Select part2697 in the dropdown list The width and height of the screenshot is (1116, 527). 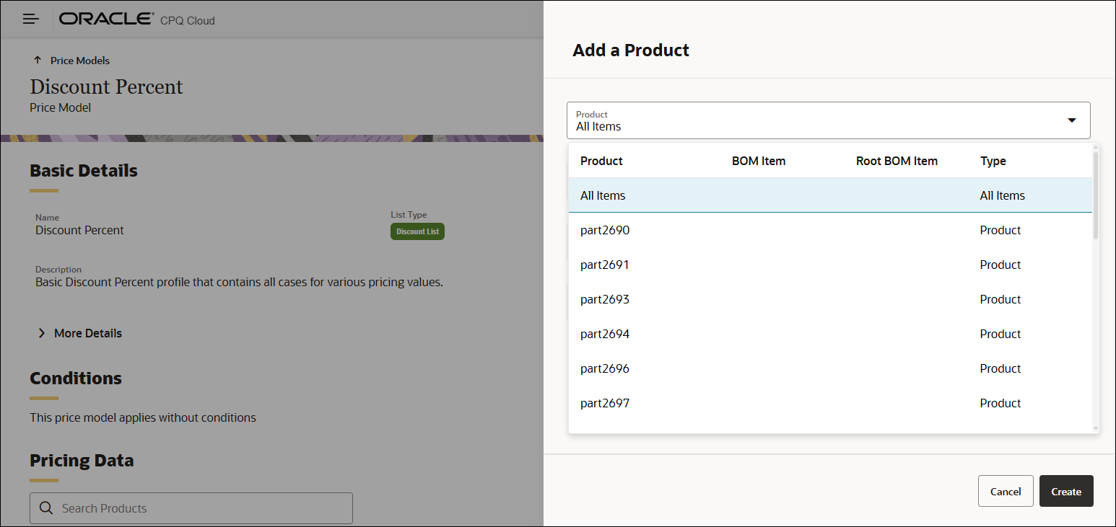605,402
